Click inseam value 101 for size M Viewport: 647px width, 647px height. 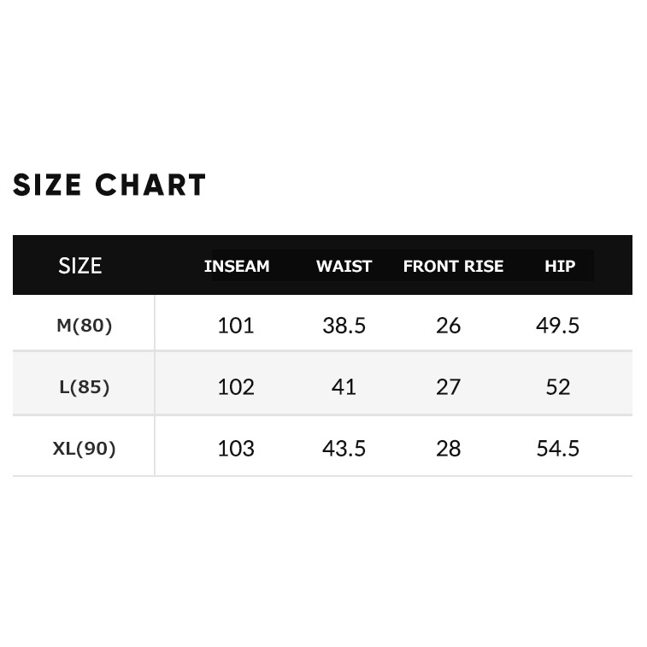click(x=236, y=326)
